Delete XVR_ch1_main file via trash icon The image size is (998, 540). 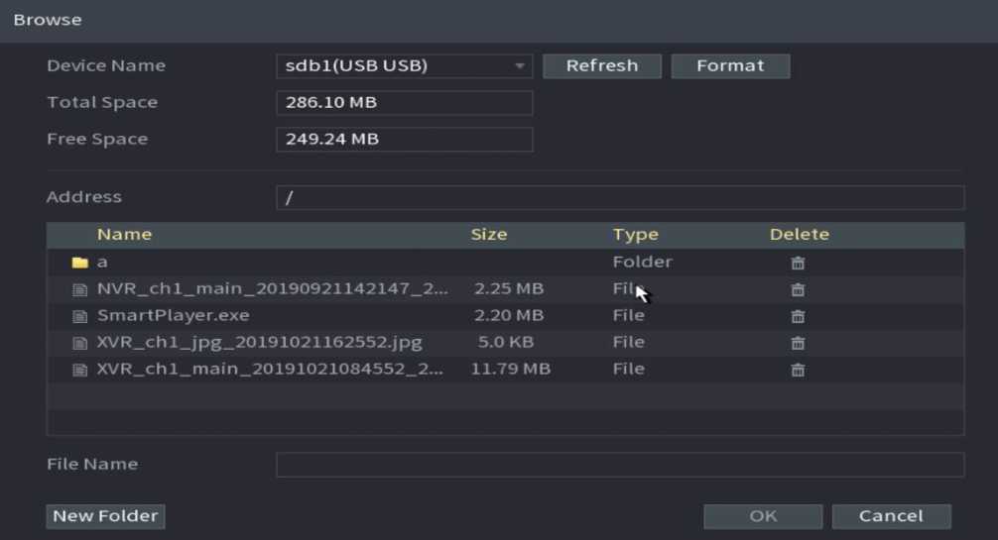(797, 370)
